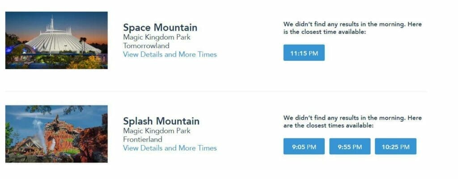View Details and More Times for Space Mountain

click(170, 54)
